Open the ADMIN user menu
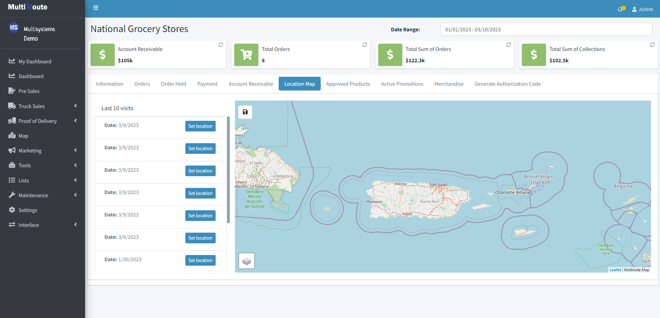660x318 pixels. (x=642, y=9)
